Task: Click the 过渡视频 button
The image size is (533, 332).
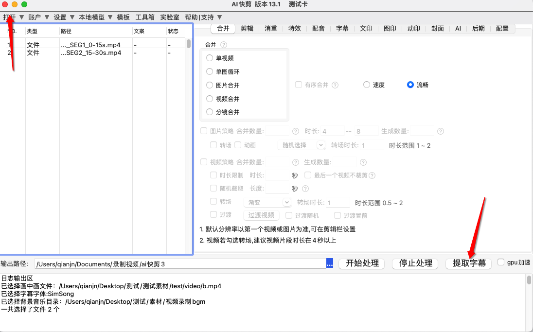Action: 261,215
